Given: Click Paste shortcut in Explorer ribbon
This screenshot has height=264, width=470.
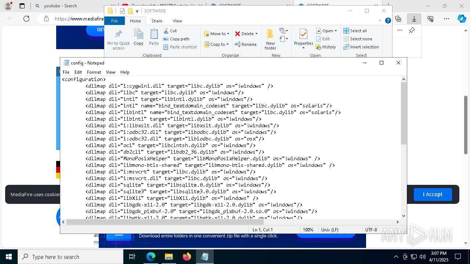Looking at the screenshot, I should point(180,47).
